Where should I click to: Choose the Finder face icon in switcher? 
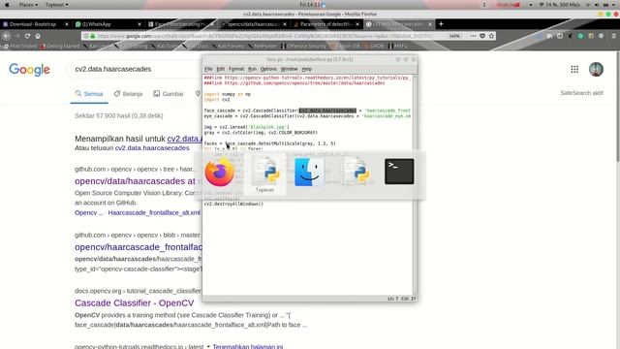click(x=309, y=172)
